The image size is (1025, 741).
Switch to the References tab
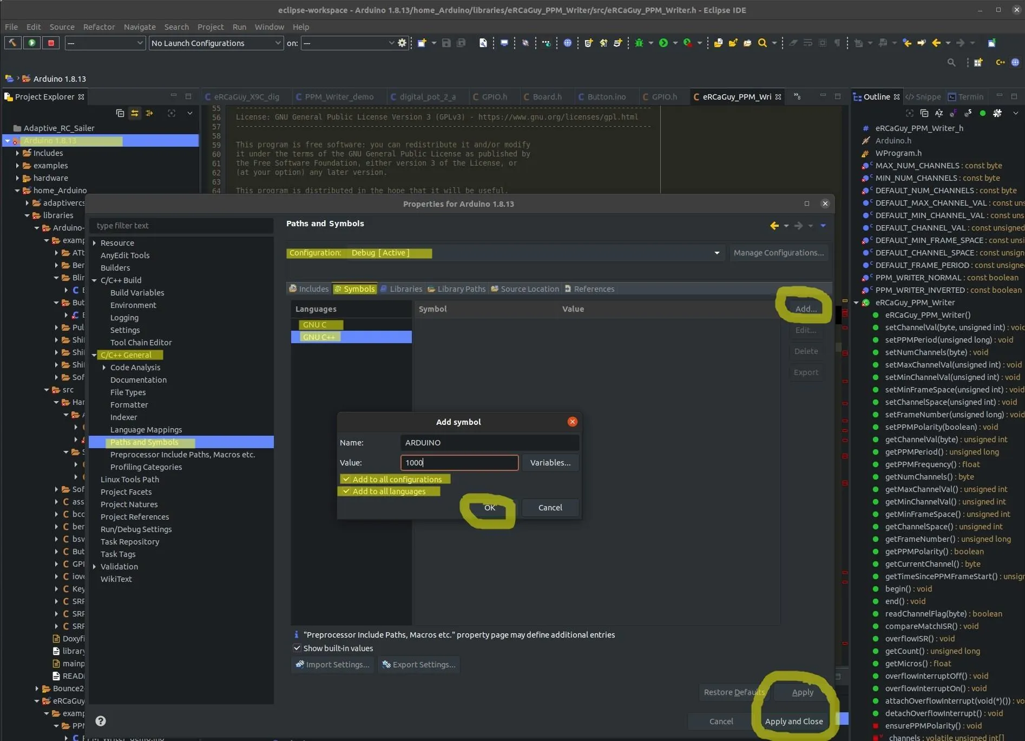click(589, 289)
